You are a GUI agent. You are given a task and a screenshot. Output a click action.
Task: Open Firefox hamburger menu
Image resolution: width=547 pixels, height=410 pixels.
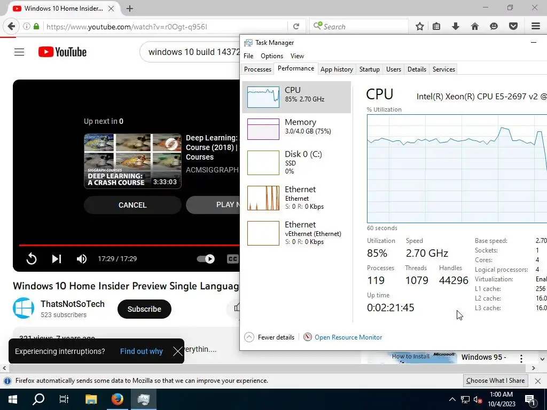point(536,27)
